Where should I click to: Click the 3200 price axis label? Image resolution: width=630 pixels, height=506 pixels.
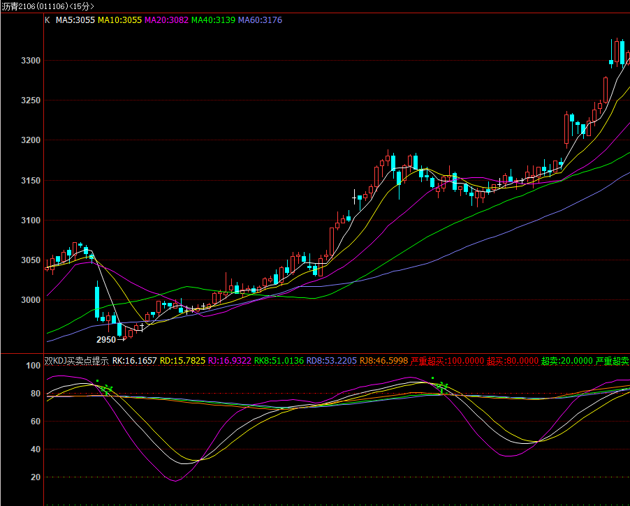tap(31, 140)
